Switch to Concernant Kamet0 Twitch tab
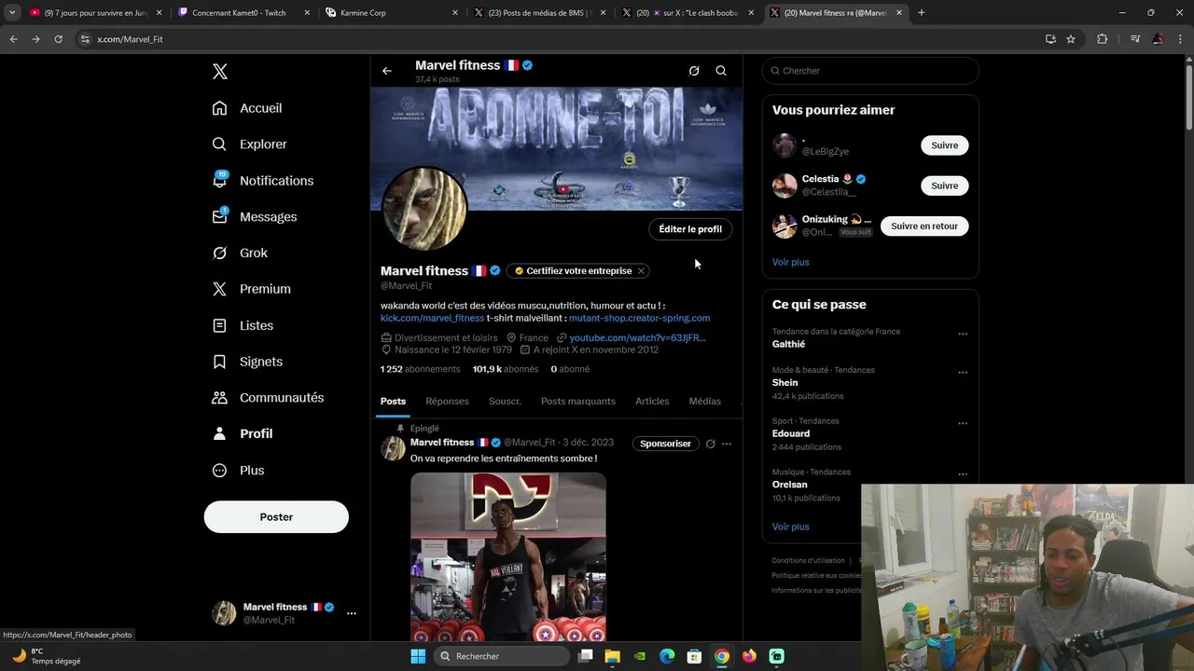The image size is (1194, 671). click(x=243, y=13)
